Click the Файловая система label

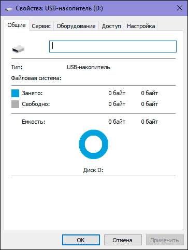coord(36,78)
